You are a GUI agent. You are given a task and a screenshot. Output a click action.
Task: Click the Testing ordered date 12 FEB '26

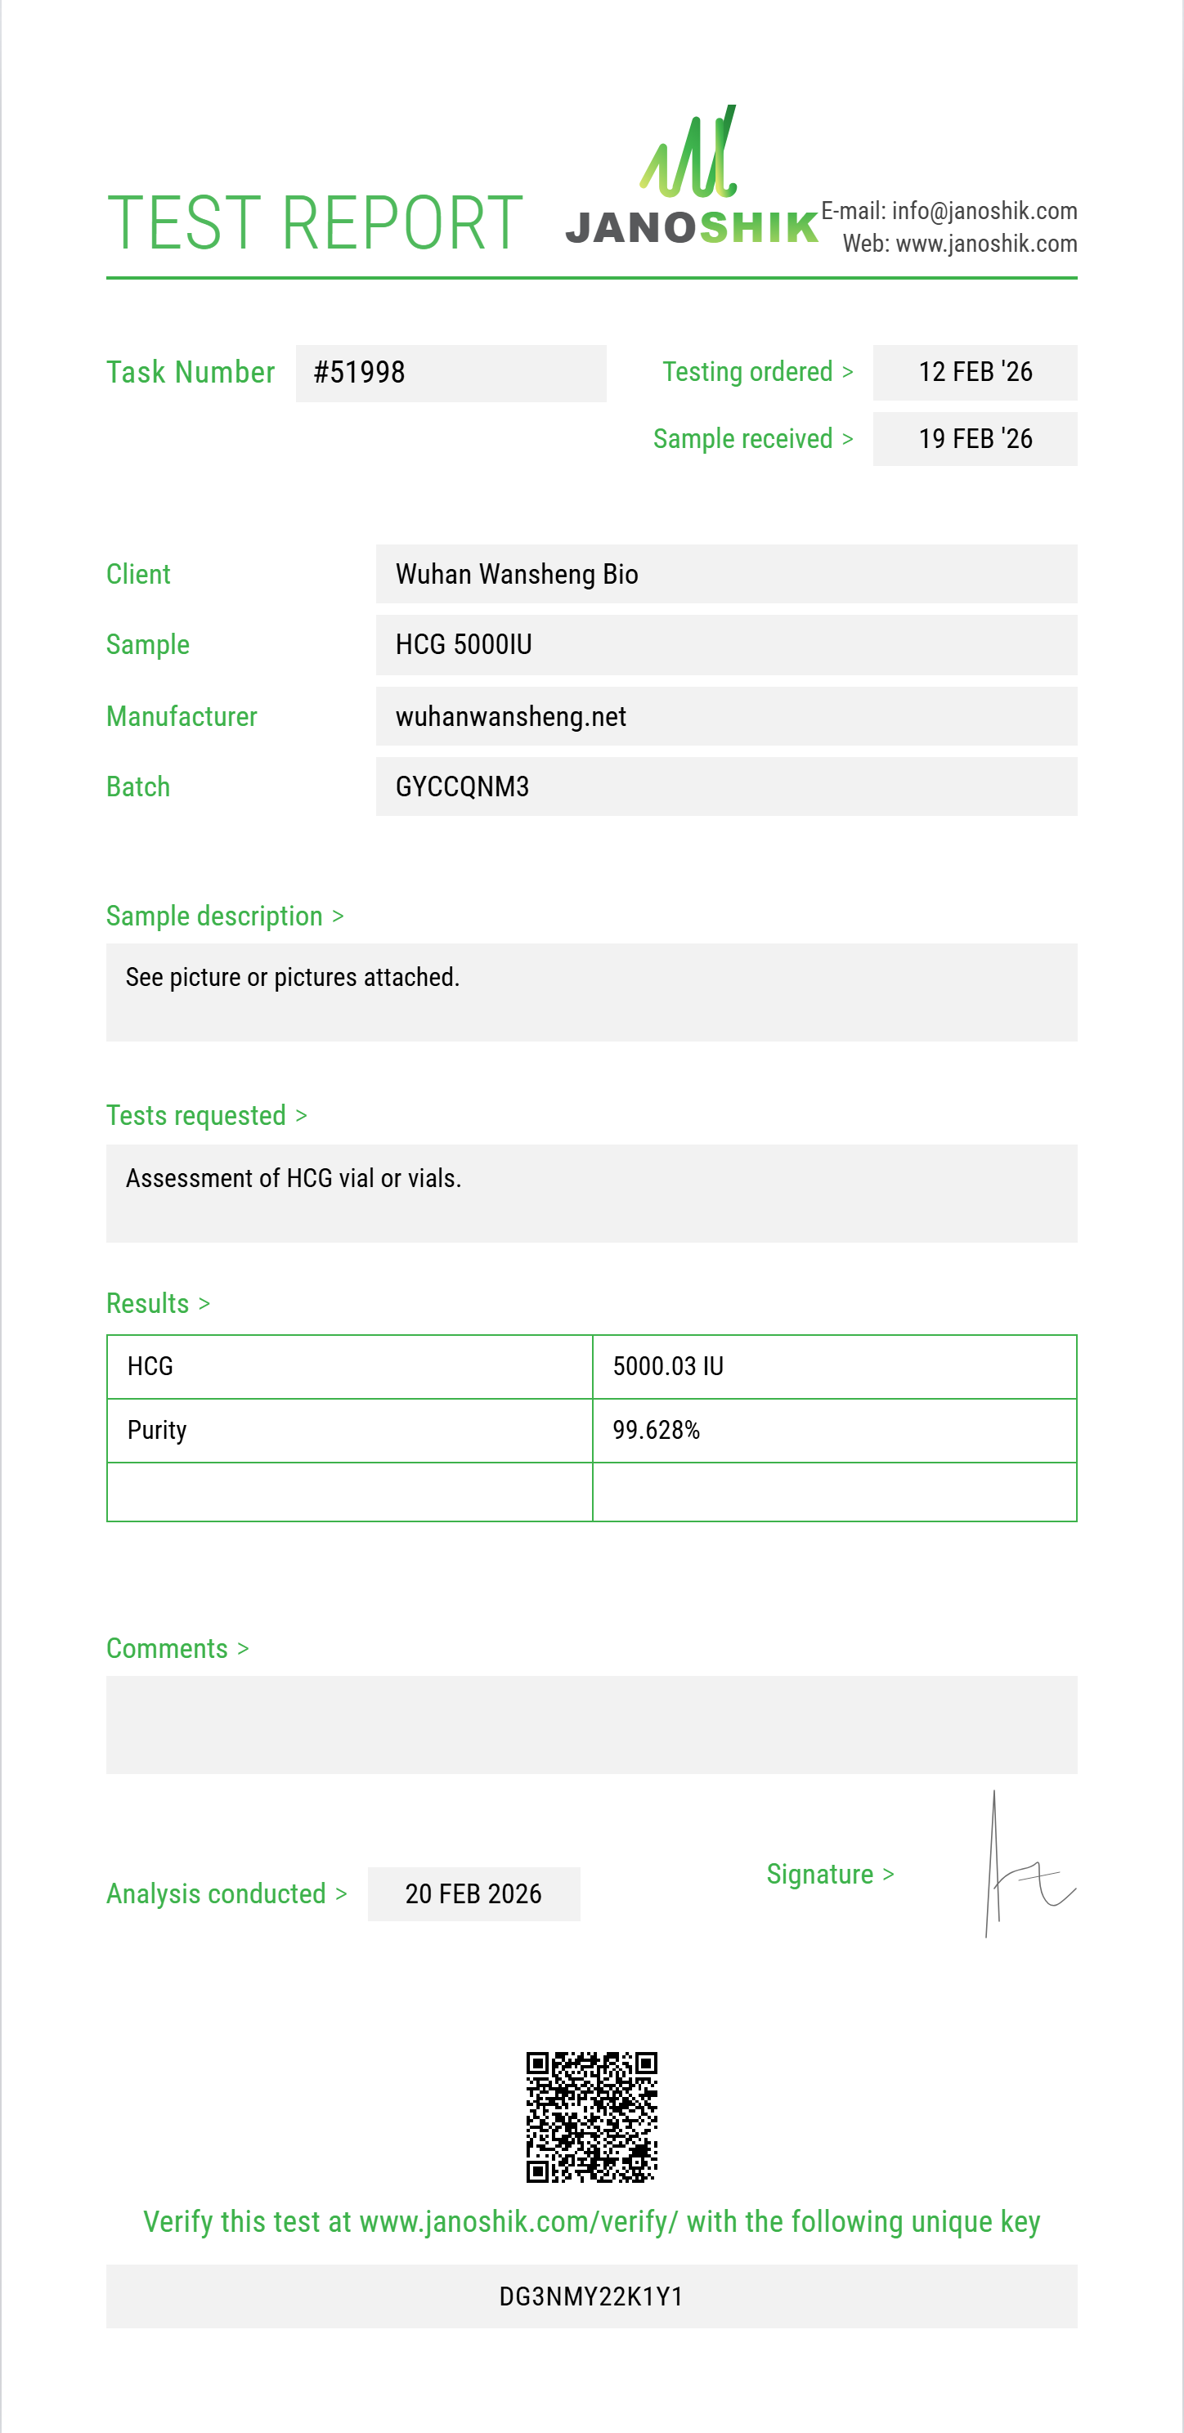point(974,372)
